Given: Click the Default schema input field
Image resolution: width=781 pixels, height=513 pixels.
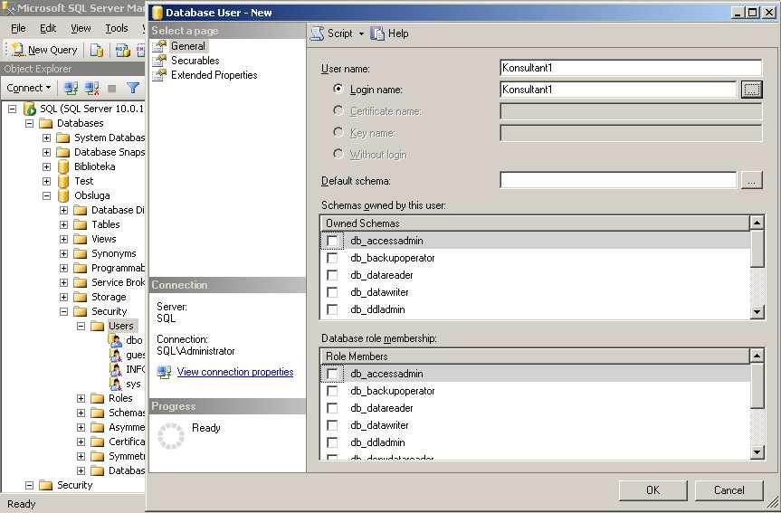Looking at the screenshot, I should pyautogui.click(x=618, y=180).
